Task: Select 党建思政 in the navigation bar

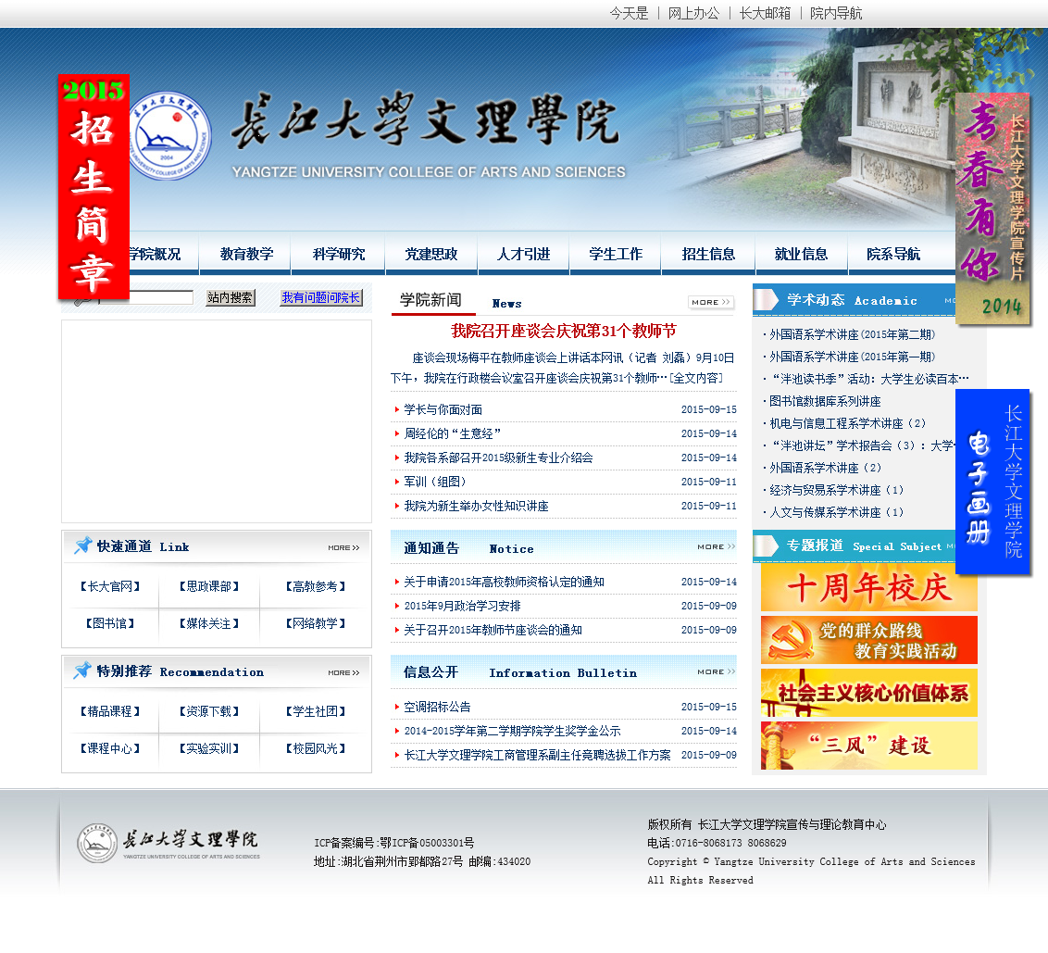Action: pyautogui.click(x=431, y=254)
